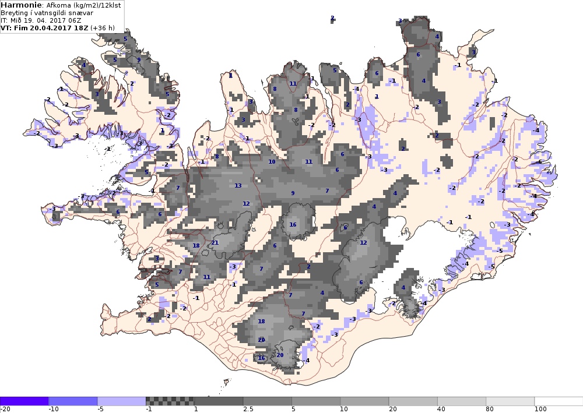Select the palest grey legend swatch between 80 and 100
Screen dimensions: 583x413
[x=510, y=401]
